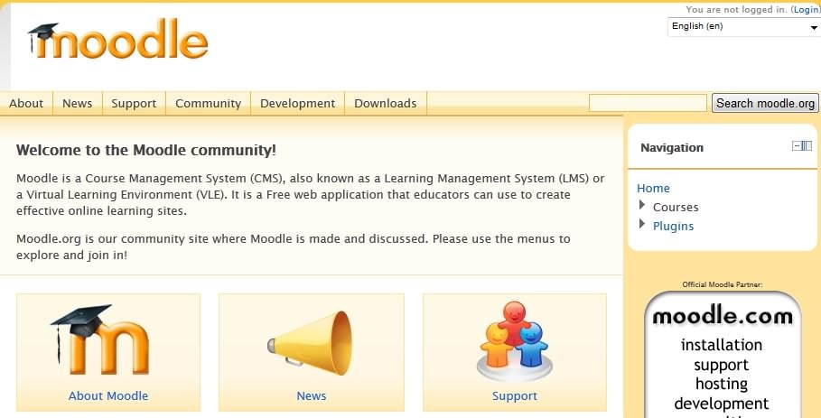This screenshot has width=821, height=418.
Task: Click the Search moodle.org button
Action: click(765, 103)
